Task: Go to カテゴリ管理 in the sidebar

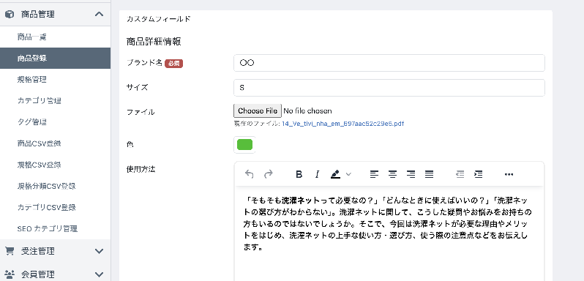Action: (x=55, y=100)
